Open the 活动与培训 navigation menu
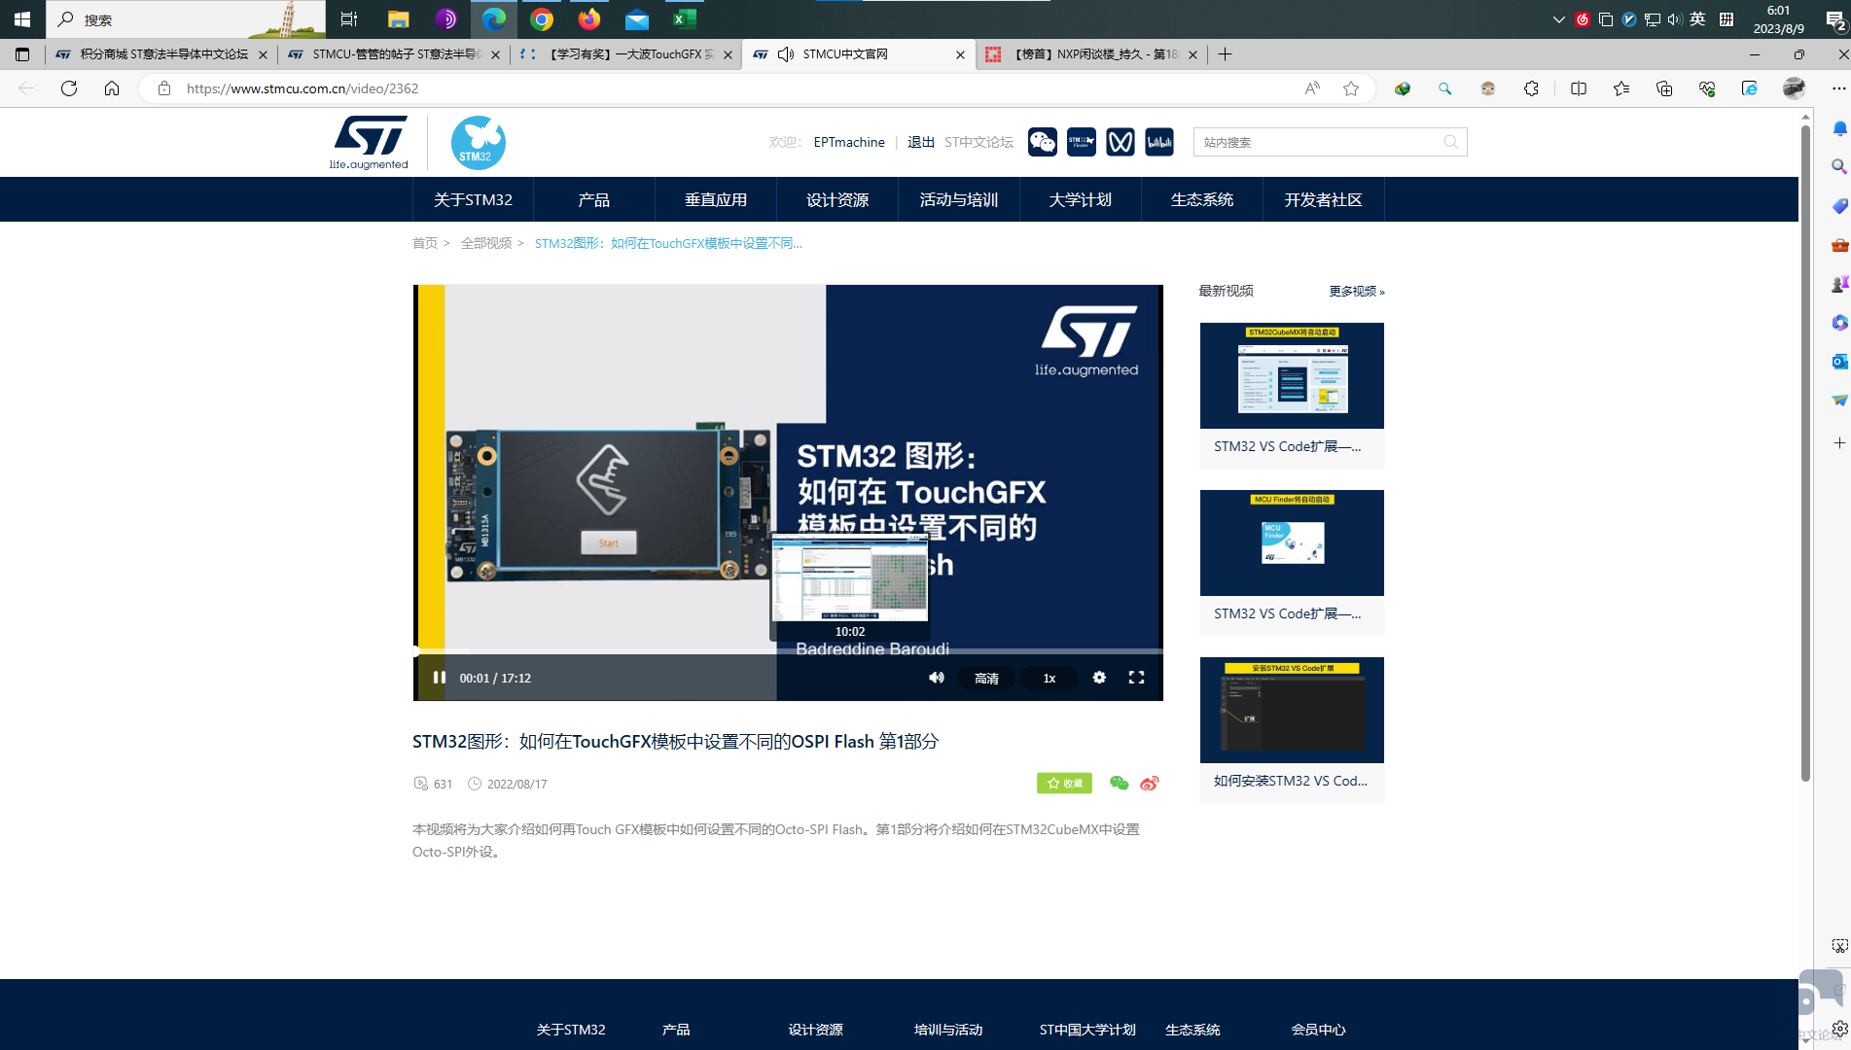This screenshot has height=1050, width=1851. (x=959, y=200)
